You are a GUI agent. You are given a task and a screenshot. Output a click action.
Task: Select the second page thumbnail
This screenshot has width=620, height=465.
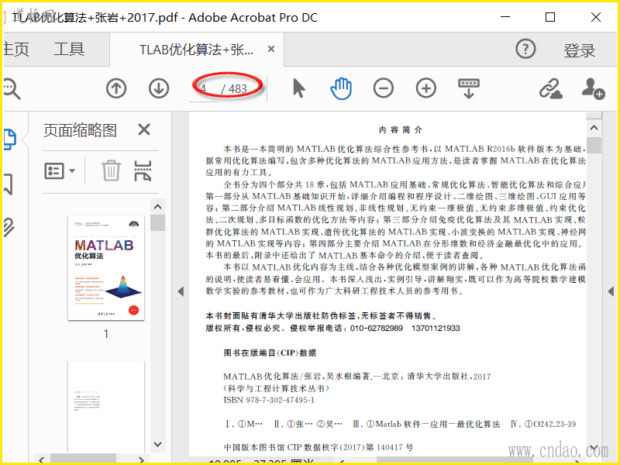click(x=106, y=405)
